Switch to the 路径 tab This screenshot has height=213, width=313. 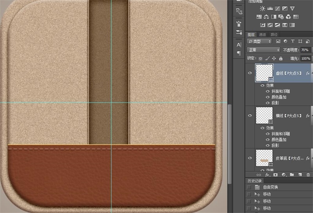pos(274,34)
